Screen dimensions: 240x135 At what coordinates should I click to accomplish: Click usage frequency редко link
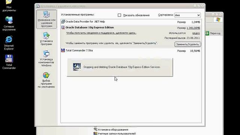click(x=196, y=33)
